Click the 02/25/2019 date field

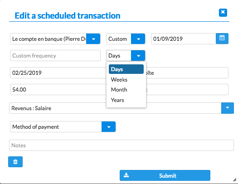tap(58, 73)
